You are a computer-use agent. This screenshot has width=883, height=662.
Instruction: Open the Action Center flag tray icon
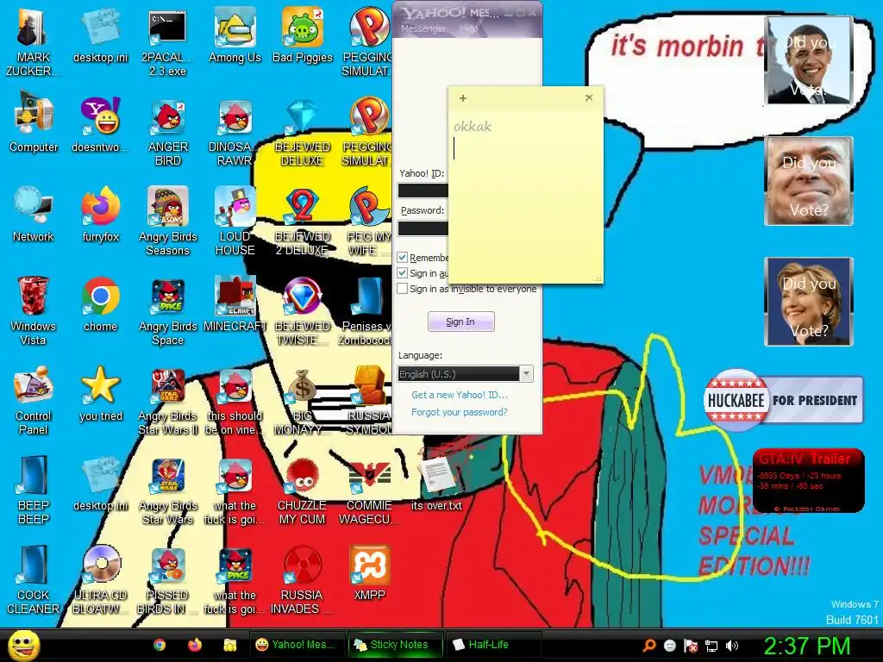click(691, 646)
